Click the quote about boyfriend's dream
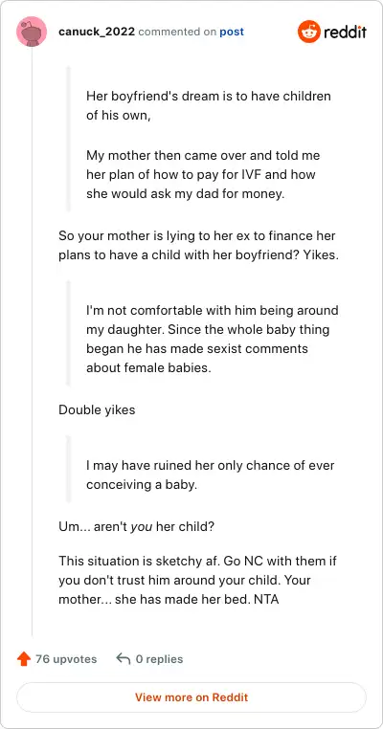 tap(209, 105)
